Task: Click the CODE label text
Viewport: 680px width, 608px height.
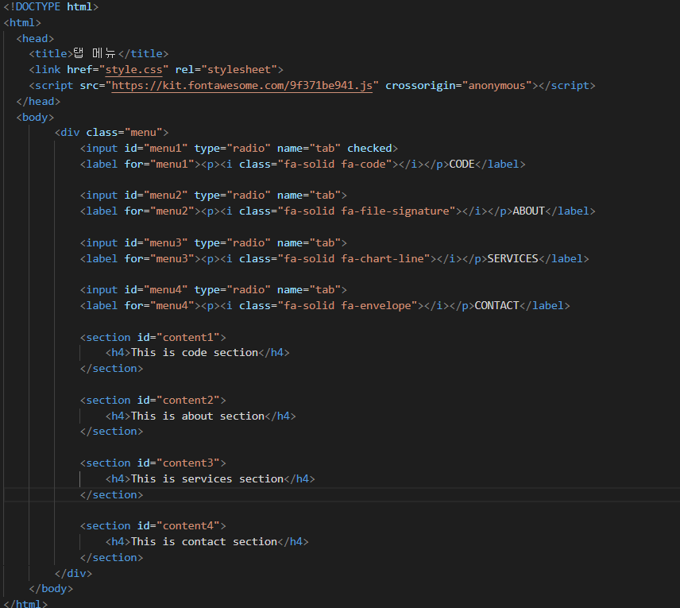Action: pos(462,164)
